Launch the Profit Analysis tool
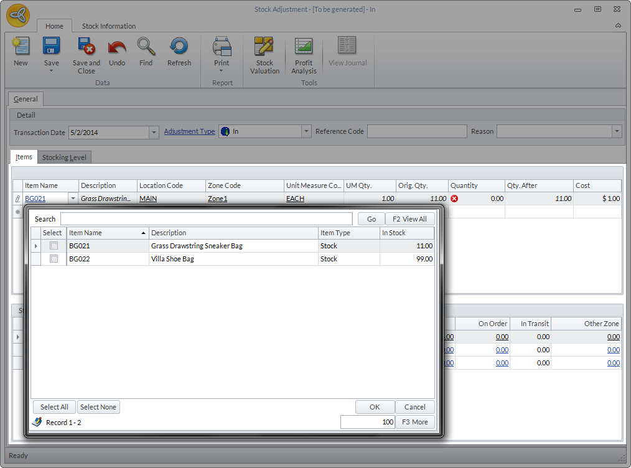Screen dimensions: 631x468 [x=304, y=47]
